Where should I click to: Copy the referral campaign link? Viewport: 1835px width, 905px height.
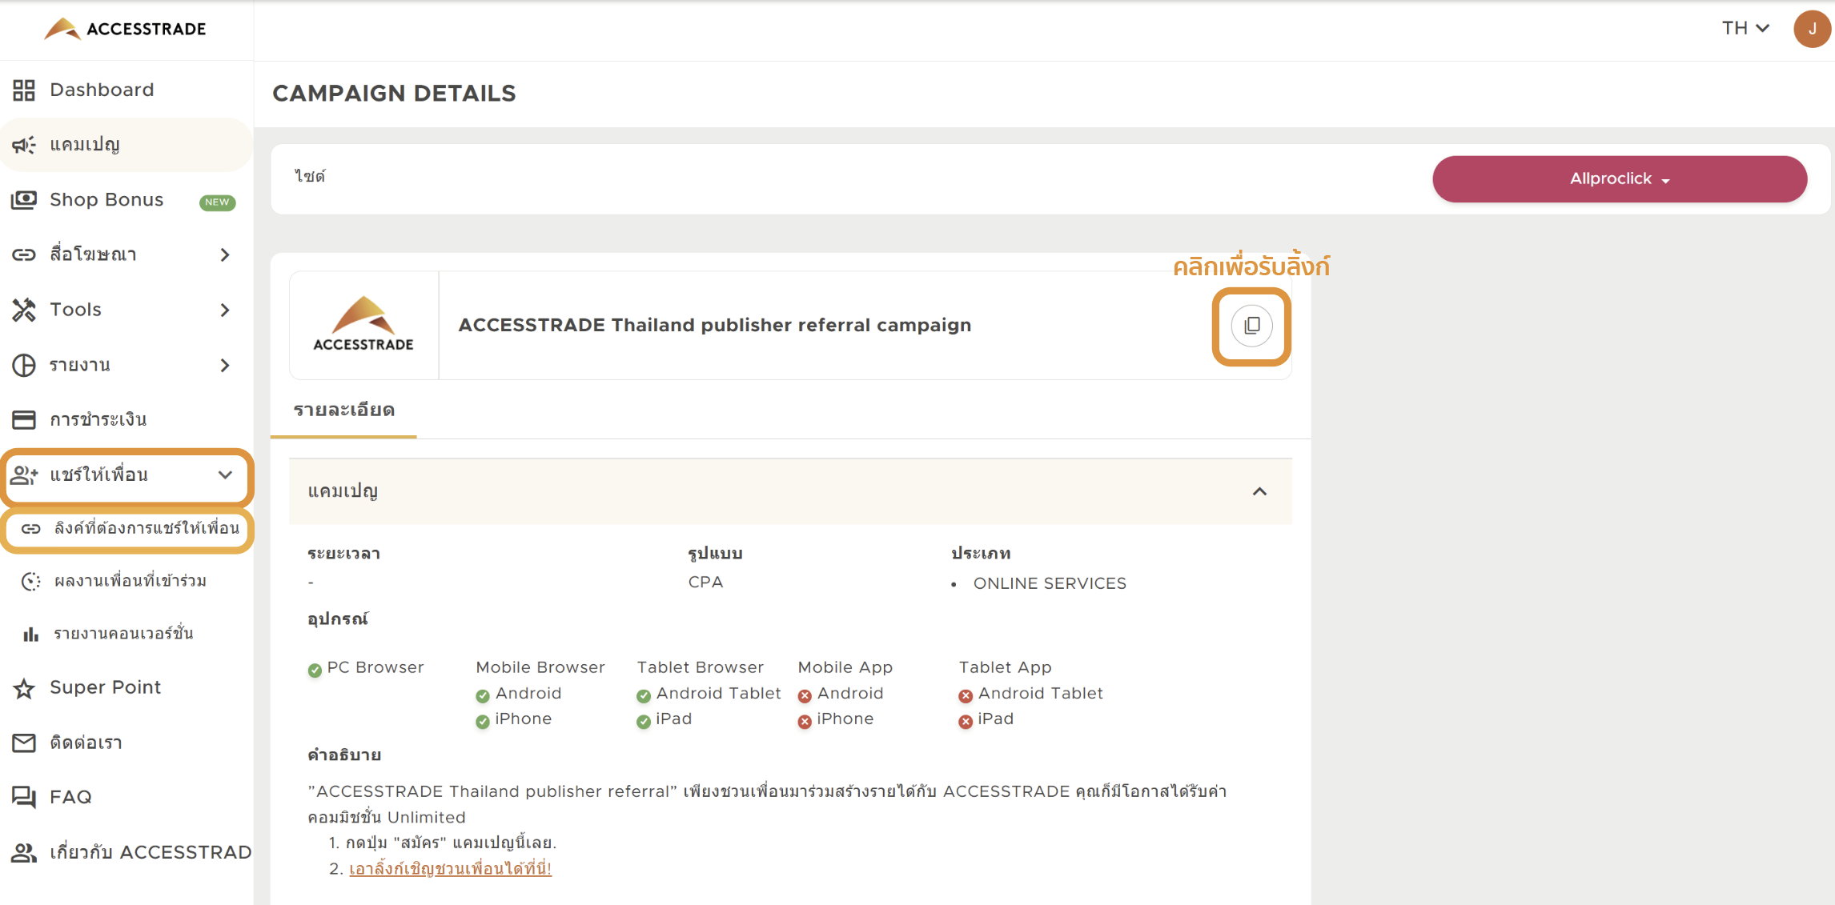[x=1251, y=326]
